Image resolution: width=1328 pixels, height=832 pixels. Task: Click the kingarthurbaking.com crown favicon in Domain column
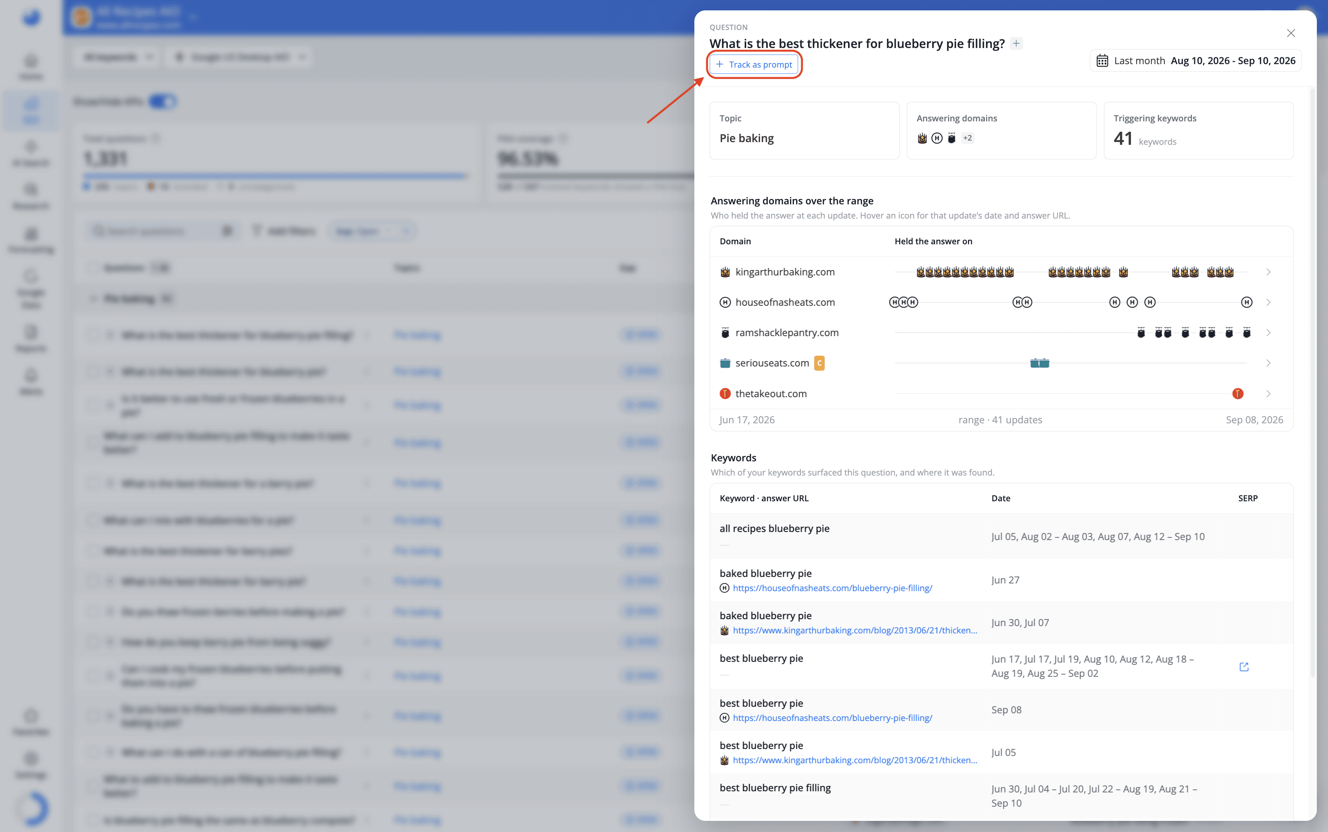(725, 272)
